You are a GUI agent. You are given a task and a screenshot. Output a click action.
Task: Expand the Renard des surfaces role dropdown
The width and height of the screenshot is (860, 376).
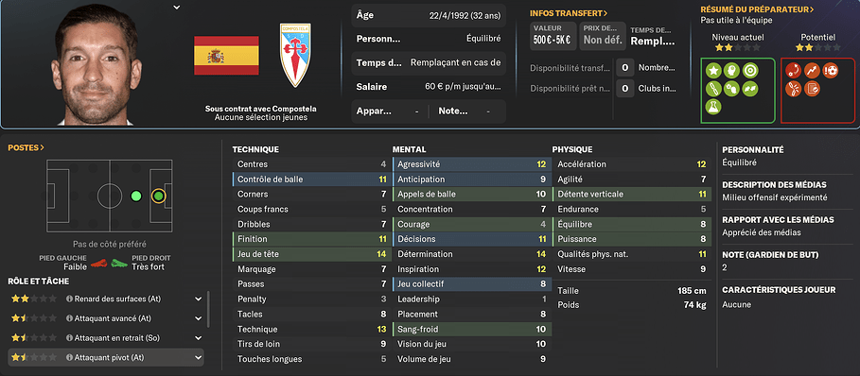(198, 299)
